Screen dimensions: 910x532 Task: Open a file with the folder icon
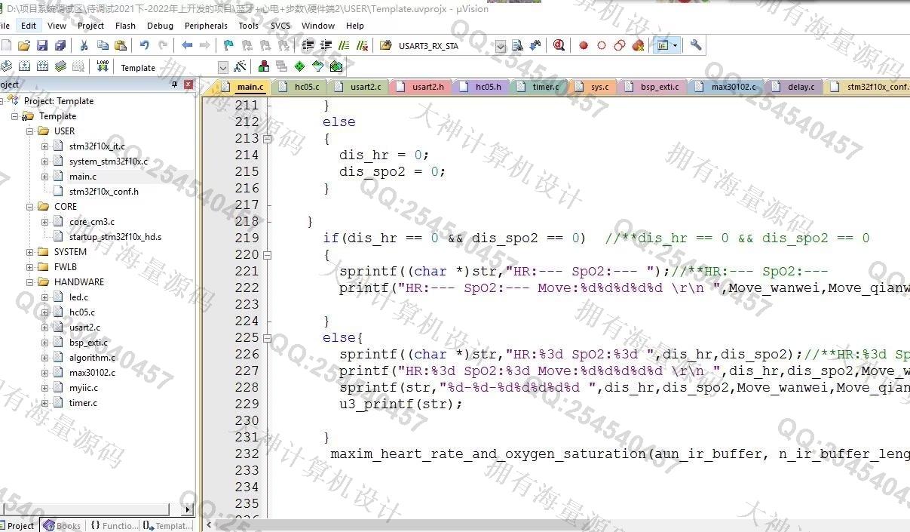click(24, 45)
